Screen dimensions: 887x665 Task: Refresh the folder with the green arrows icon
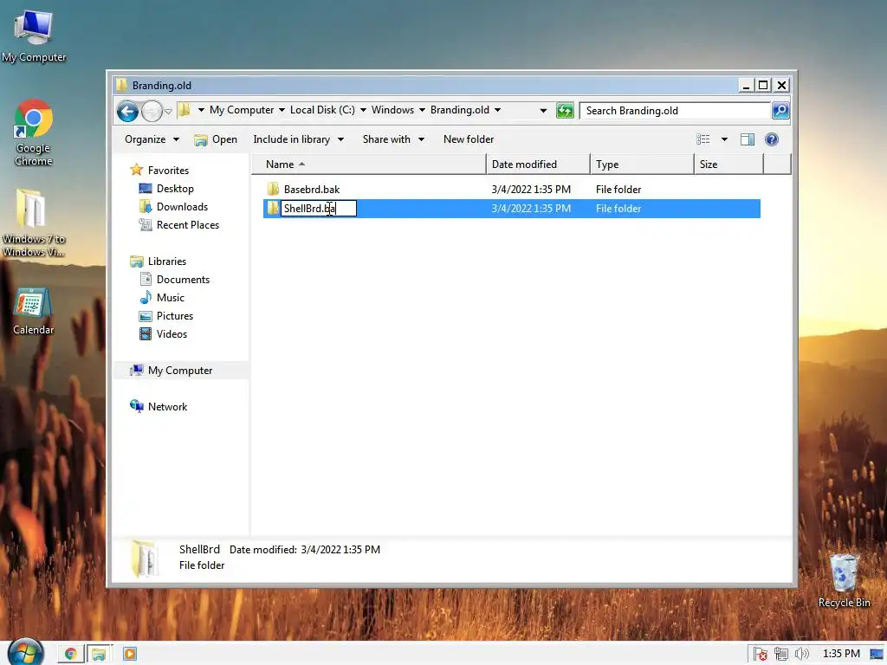(565, 110)
